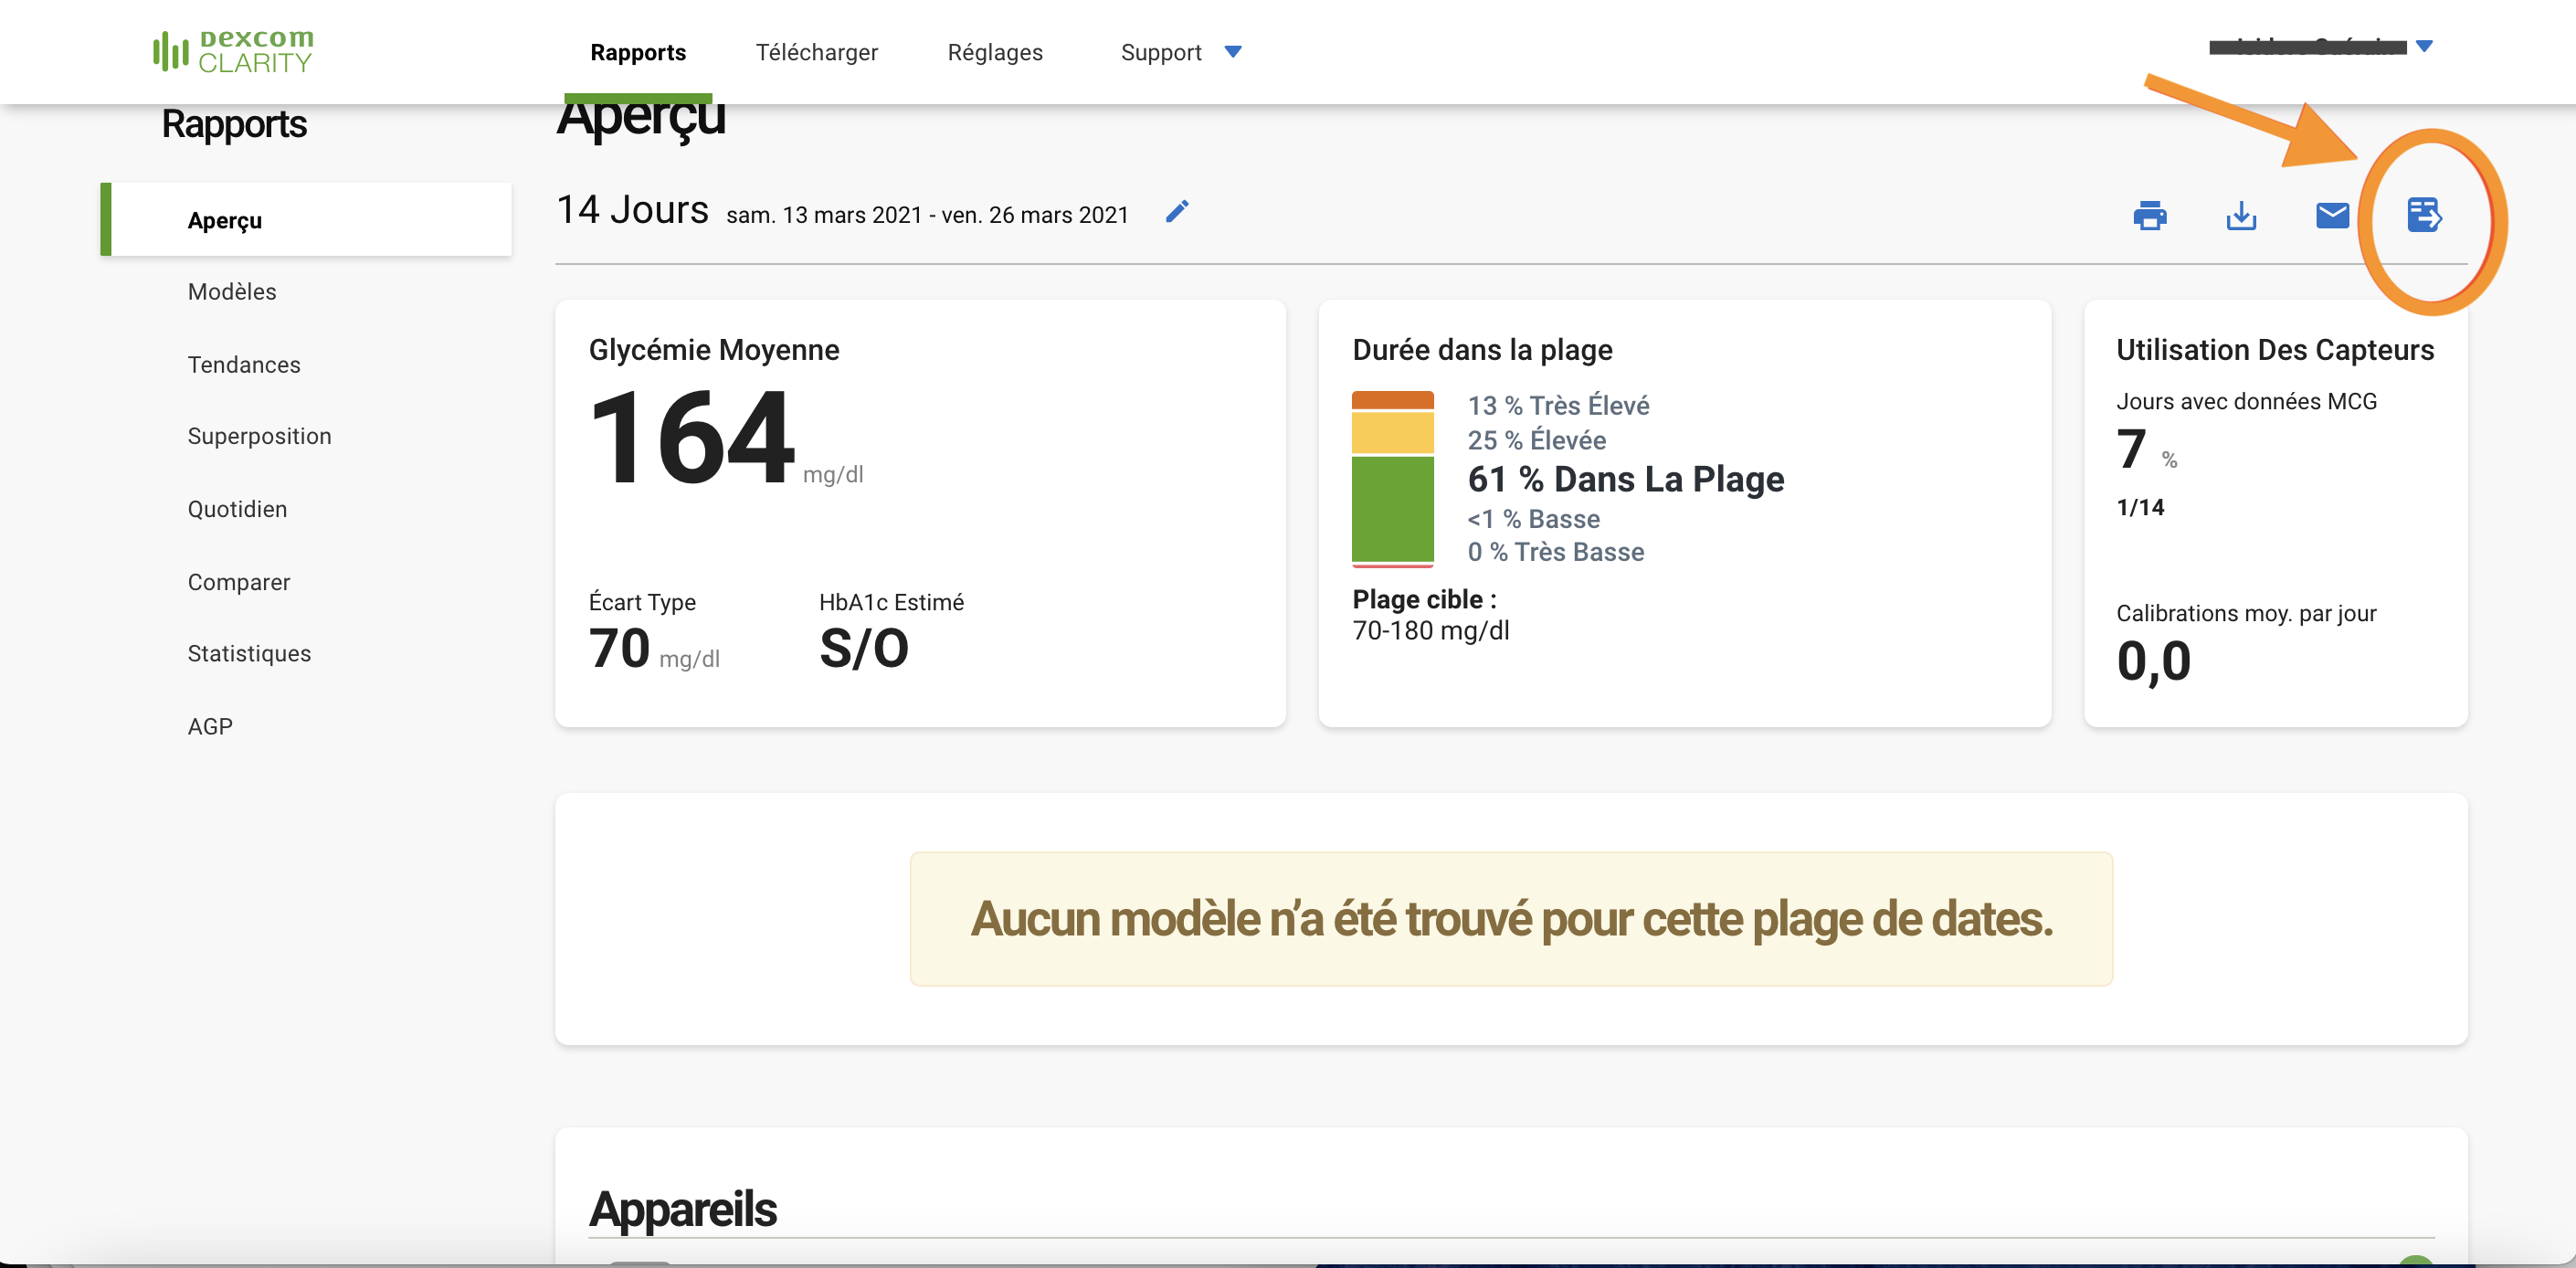Click '13 % Très Élevé' text

1558,405
